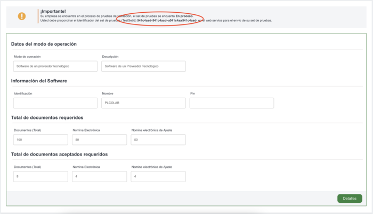Screen dimensions: 373x214
Task: Click the bold En proceso status text
Action: pos(184,16)
